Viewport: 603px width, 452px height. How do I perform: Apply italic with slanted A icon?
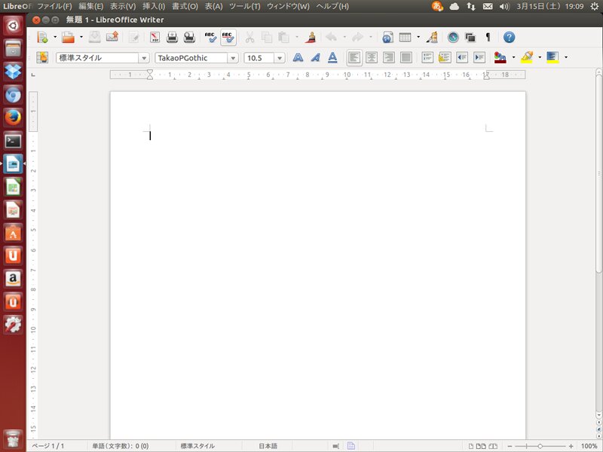pyautogui.click(x=315, y=58)
